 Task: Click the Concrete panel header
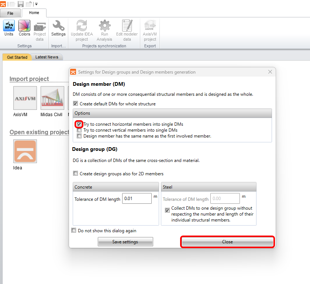116,187
